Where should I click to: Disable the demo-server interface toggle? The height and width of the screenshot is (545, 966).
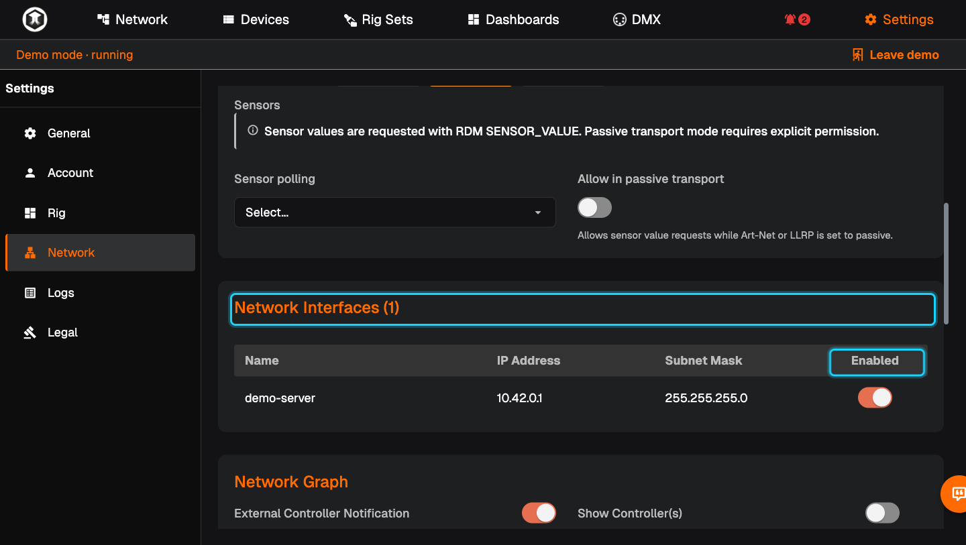875,398
